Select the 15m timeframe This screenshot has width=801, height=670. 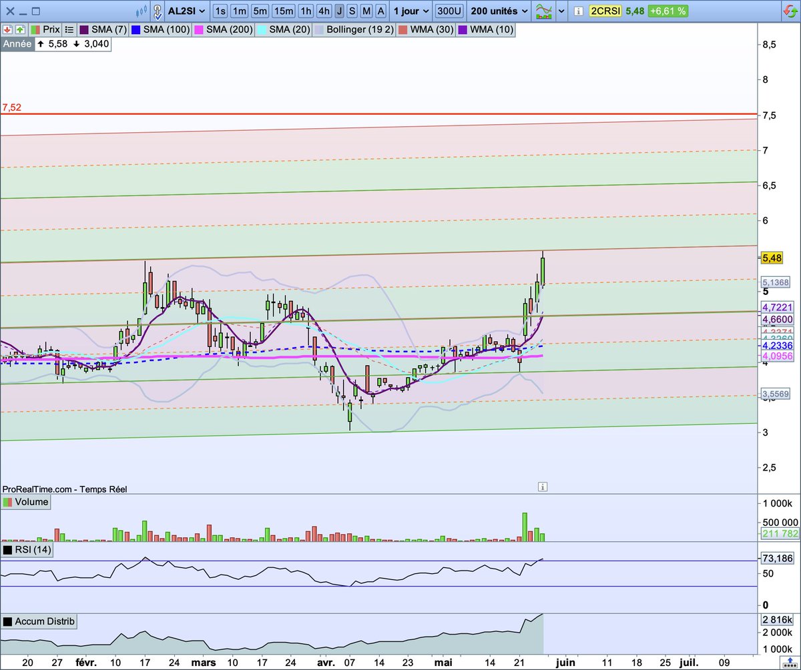(x=284, y=11)
